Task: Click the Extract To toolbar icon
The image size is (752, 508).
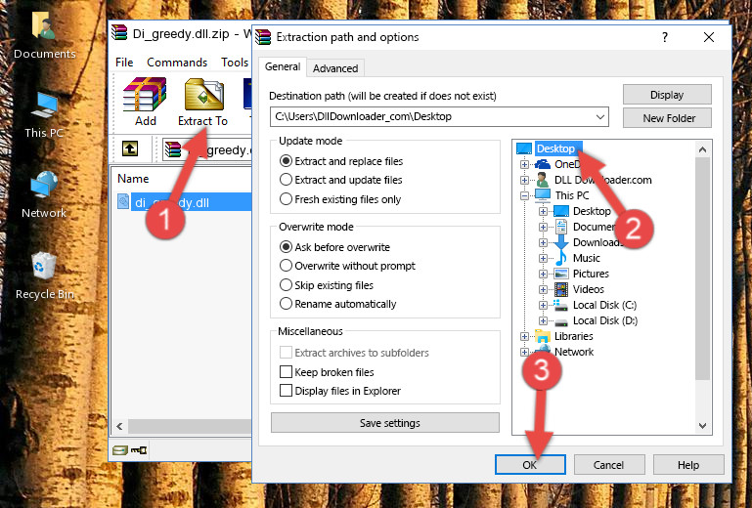Action: (202, 102)
